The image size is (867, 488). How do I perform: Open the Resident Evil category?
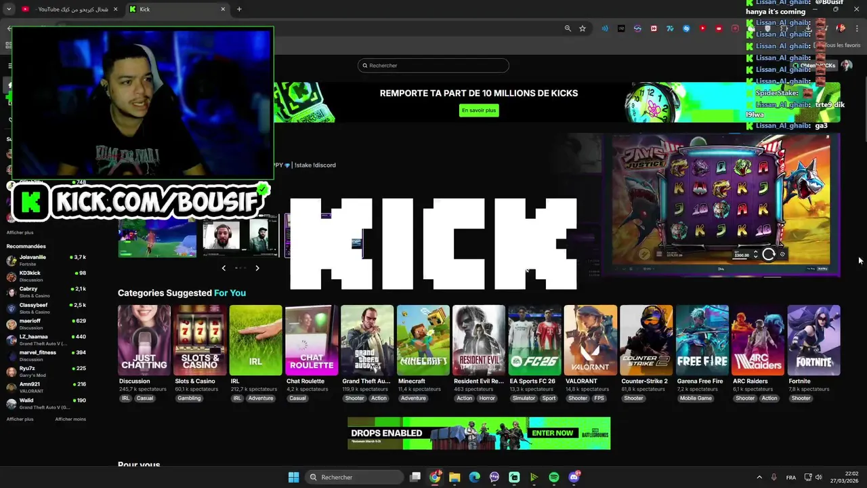(479, 340)
